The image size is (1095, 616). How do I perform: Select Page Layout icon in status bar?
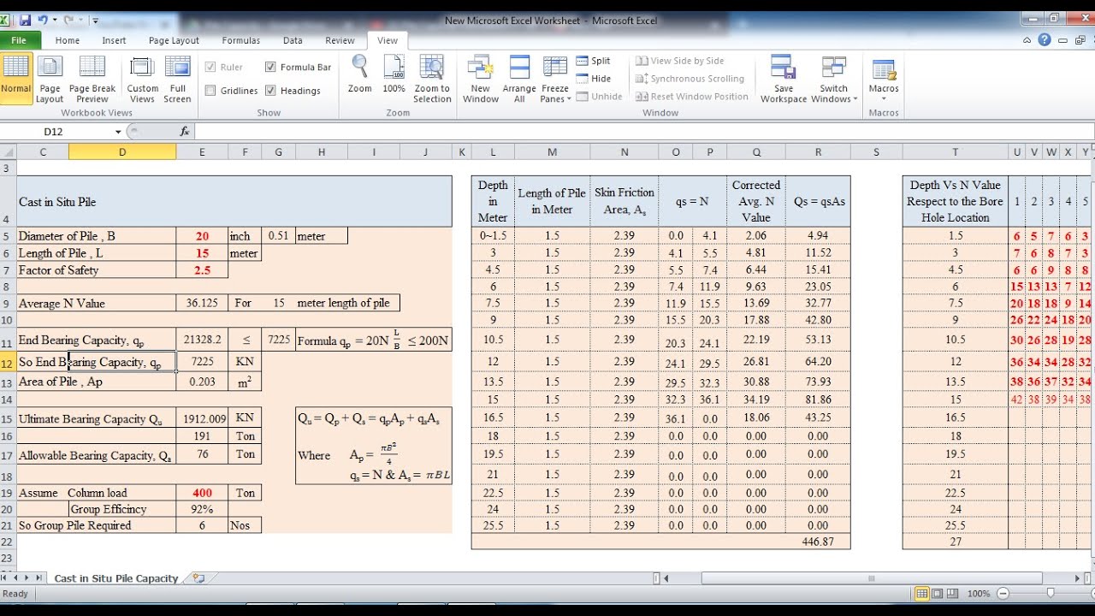point(938,593)
